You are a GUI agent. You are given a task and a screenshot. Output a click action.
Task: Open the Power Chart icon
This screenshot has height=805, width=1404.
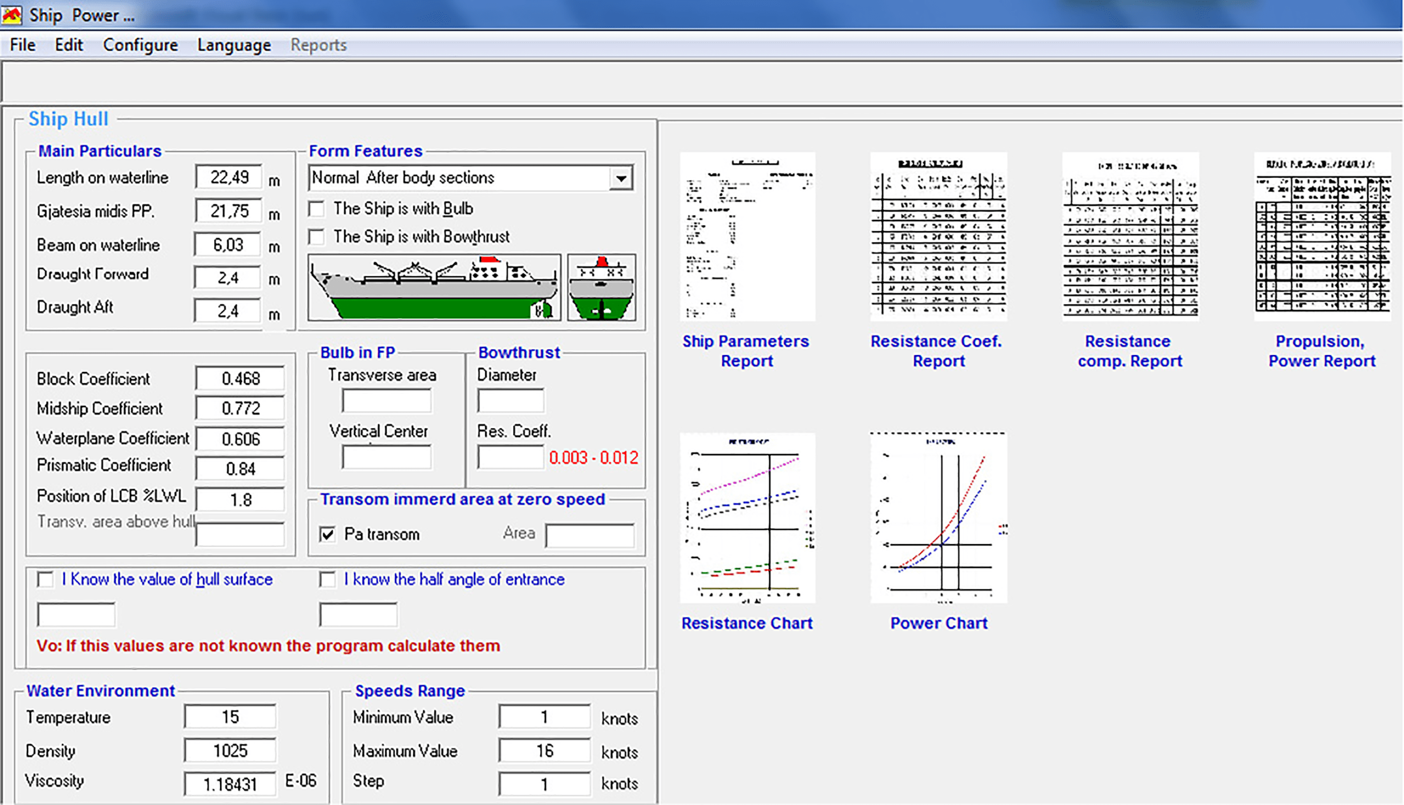click(x=938, y=518)
